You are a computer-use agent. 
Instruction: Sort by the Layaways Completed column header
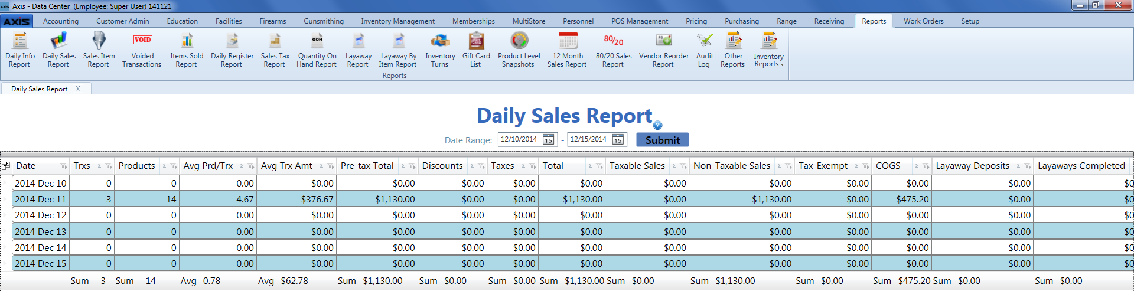pos(1081,166)
